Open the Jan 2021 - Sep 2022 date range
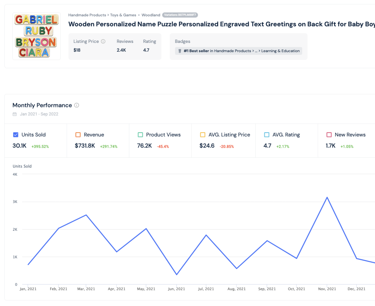 click(x=39, y=114)
